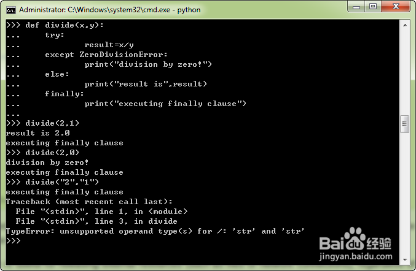The image size is (416, 271).
Task: Click the cmd.exe icon in title bar
Action: click(11, 10)
